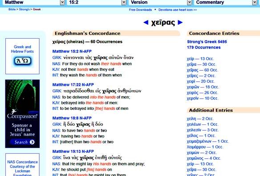Open the Compassion sponsor banner image

[22, 114]
